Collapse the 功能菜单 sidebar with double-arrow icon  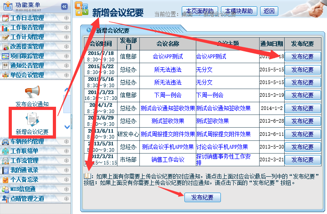[64, 6]
